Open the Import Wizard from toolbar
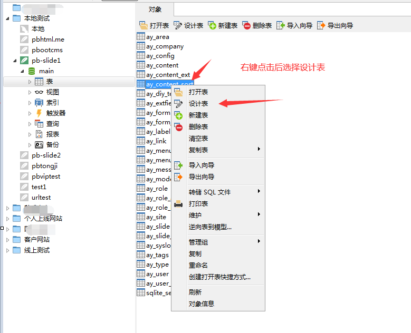Image resolution: width=411 pixels, height=333 pixels. (x=281, y=25)
